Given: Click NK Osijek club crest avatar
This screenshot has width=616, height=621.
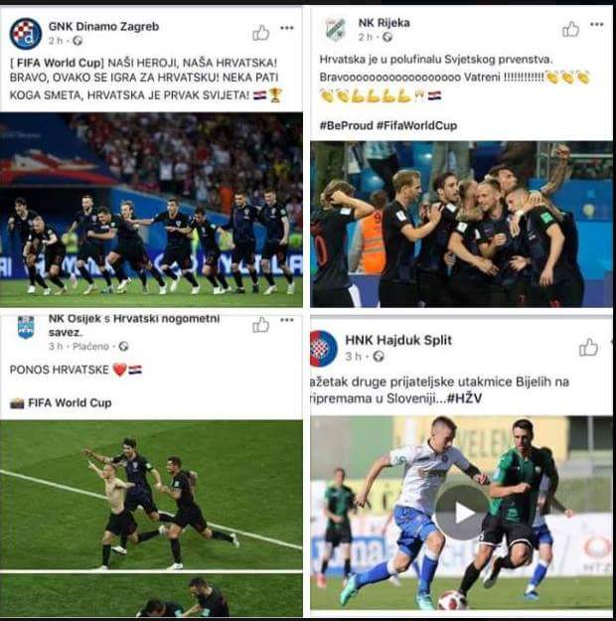Looking at the screenshot, I should (26, 328).
